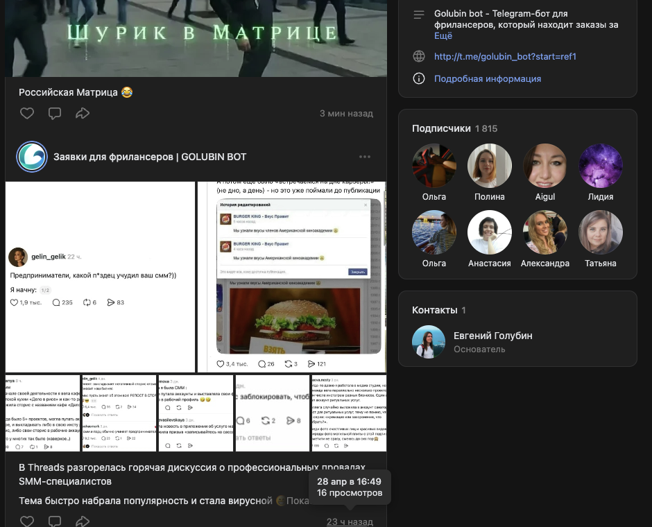Open subscriber Polina's profile
652x527 pixels.
(490, 166)
